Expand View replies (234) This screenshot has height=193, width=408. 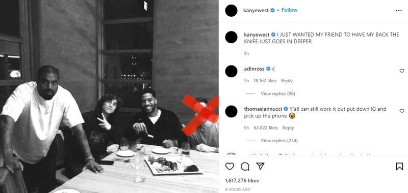point(279,141)
